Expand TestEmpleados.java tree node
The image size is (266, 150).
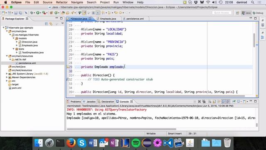coord(17,52)
